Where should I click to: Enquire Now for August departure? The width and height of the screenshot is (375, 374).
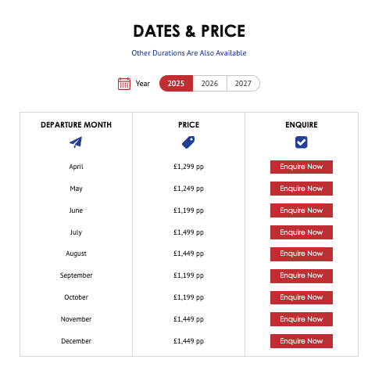click(x=302, y=254)
